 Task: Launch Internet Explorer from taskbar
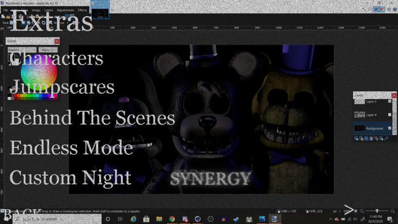(x=133, y=219)
